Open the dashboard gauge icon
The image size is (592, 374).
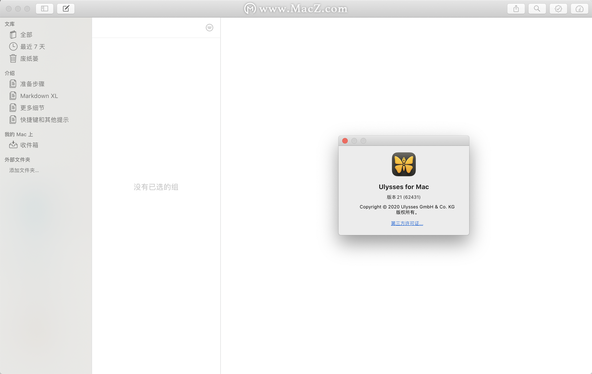point(580,9)
